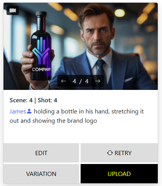Regenerate the shot with the RETRY button
The width and height of the screenshot is (162, 186).
coord(119,153)
